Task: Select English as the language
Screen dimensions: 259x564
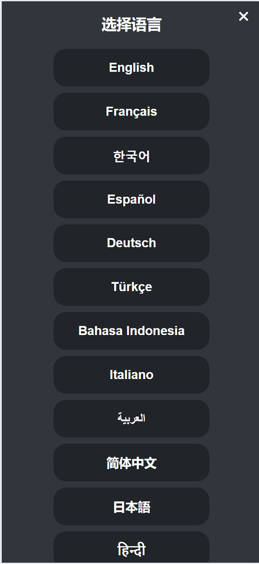Action: [131, 68]
